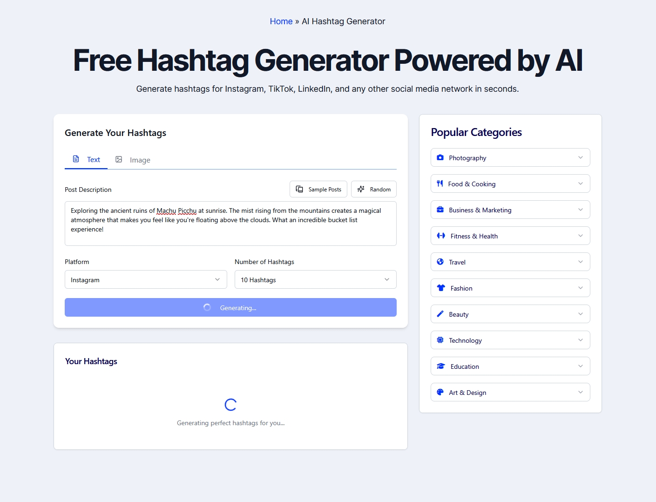Switch to the Text tab

86,159
